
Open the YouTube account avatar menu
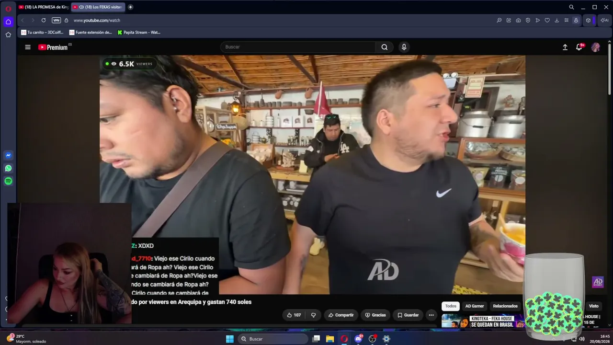[x=596, y=47]
